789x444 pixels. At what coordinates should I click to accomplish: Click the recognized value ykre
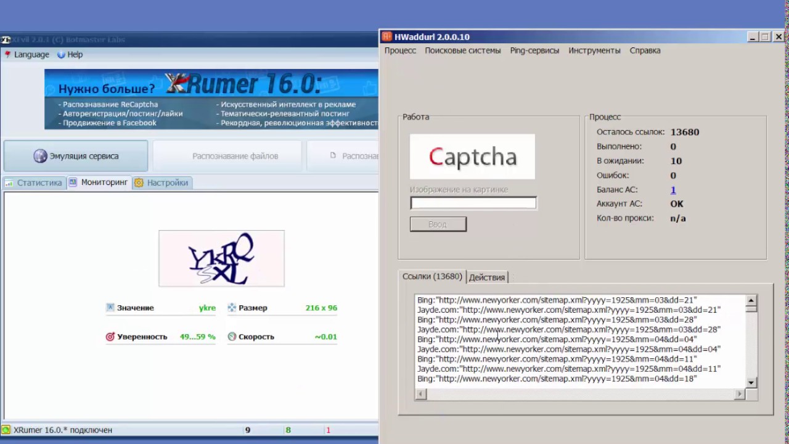[207, 308]
